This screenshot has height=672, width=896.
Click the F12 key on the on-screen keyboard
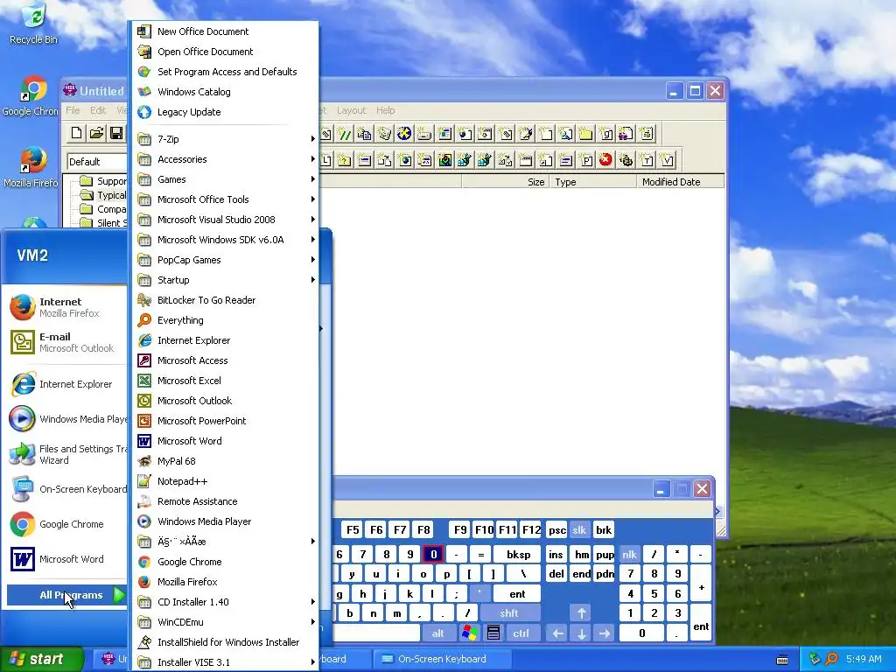pos(531,529)
